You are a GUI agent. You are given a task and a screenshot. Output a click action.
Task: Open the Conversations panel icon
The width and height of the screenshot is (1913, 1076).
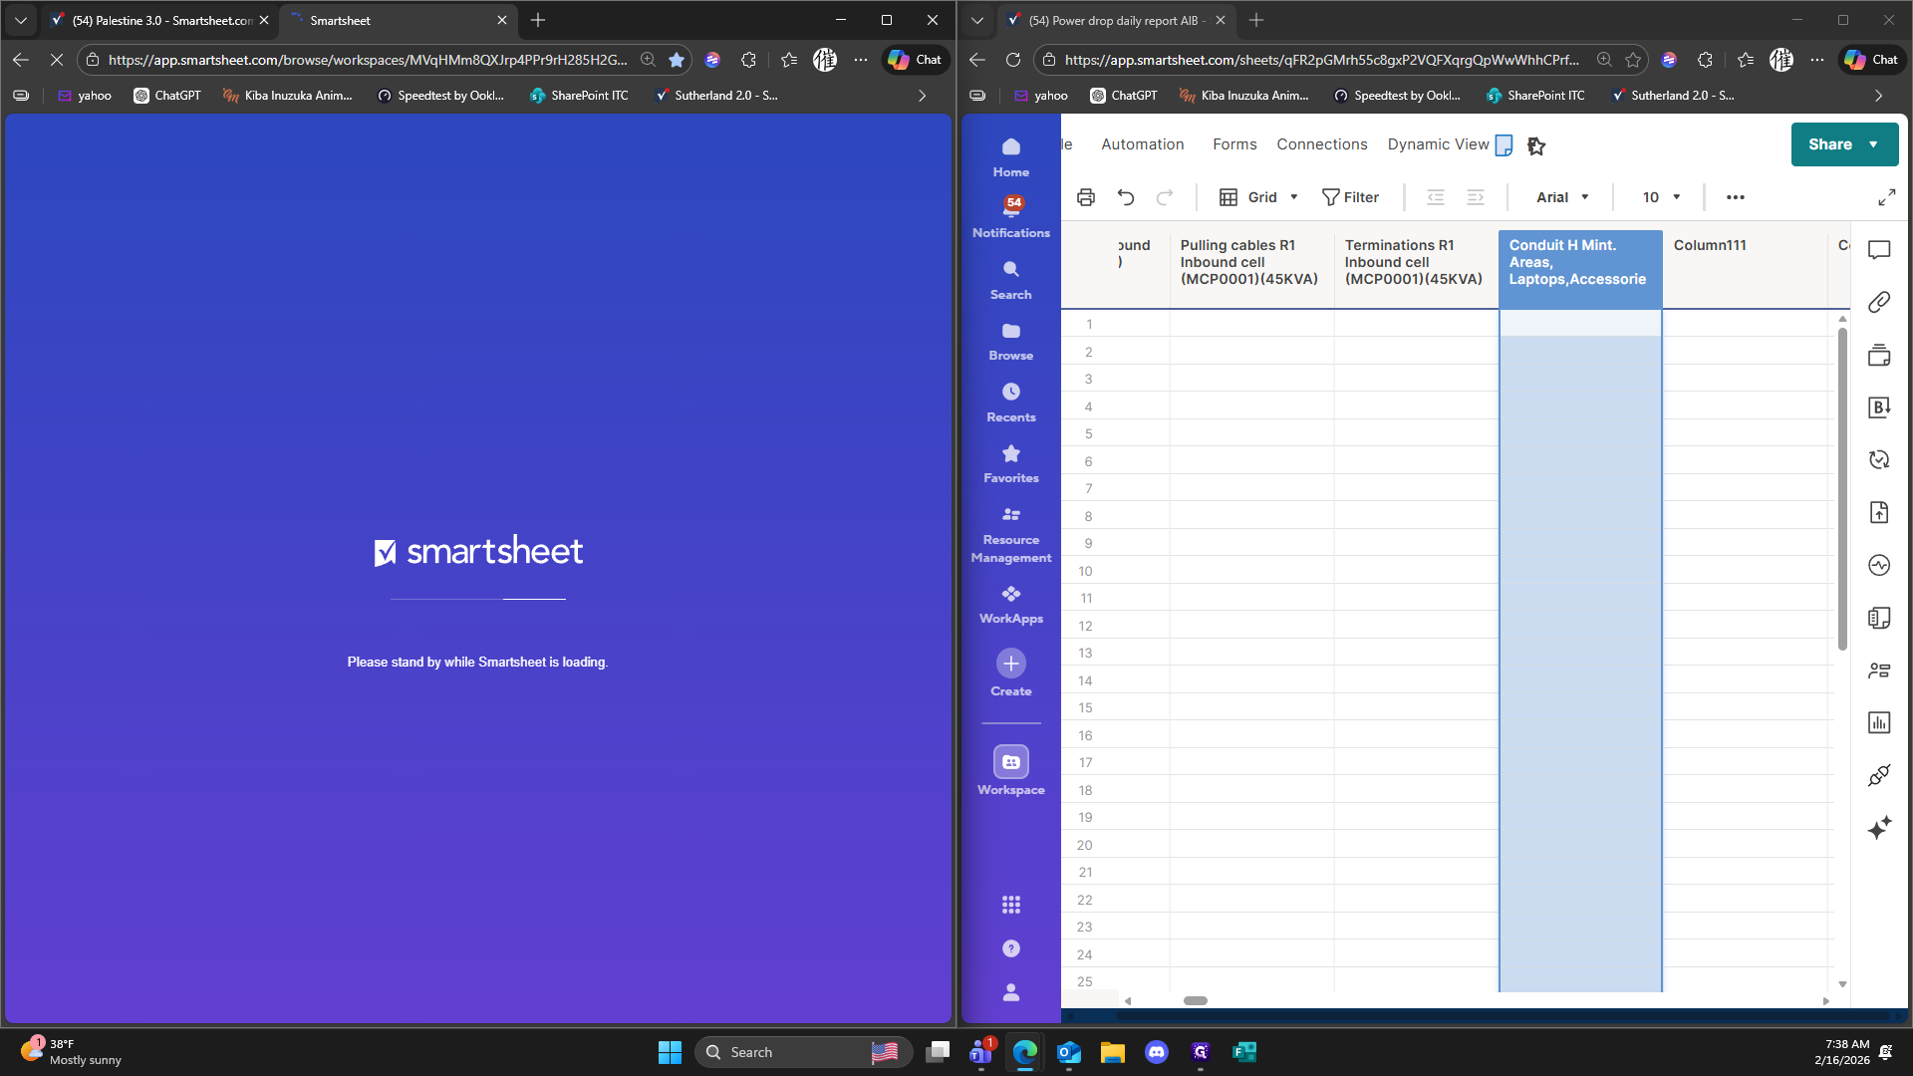(x=1879, y=250)
